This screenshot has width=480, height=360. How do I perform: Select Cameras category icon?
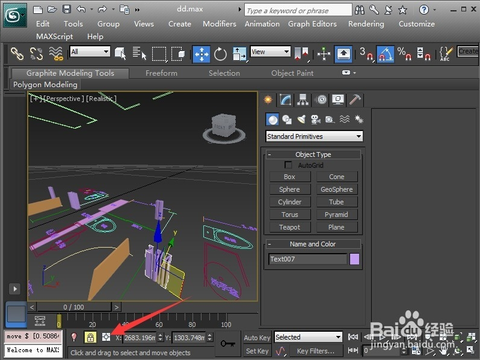[316, 119]
